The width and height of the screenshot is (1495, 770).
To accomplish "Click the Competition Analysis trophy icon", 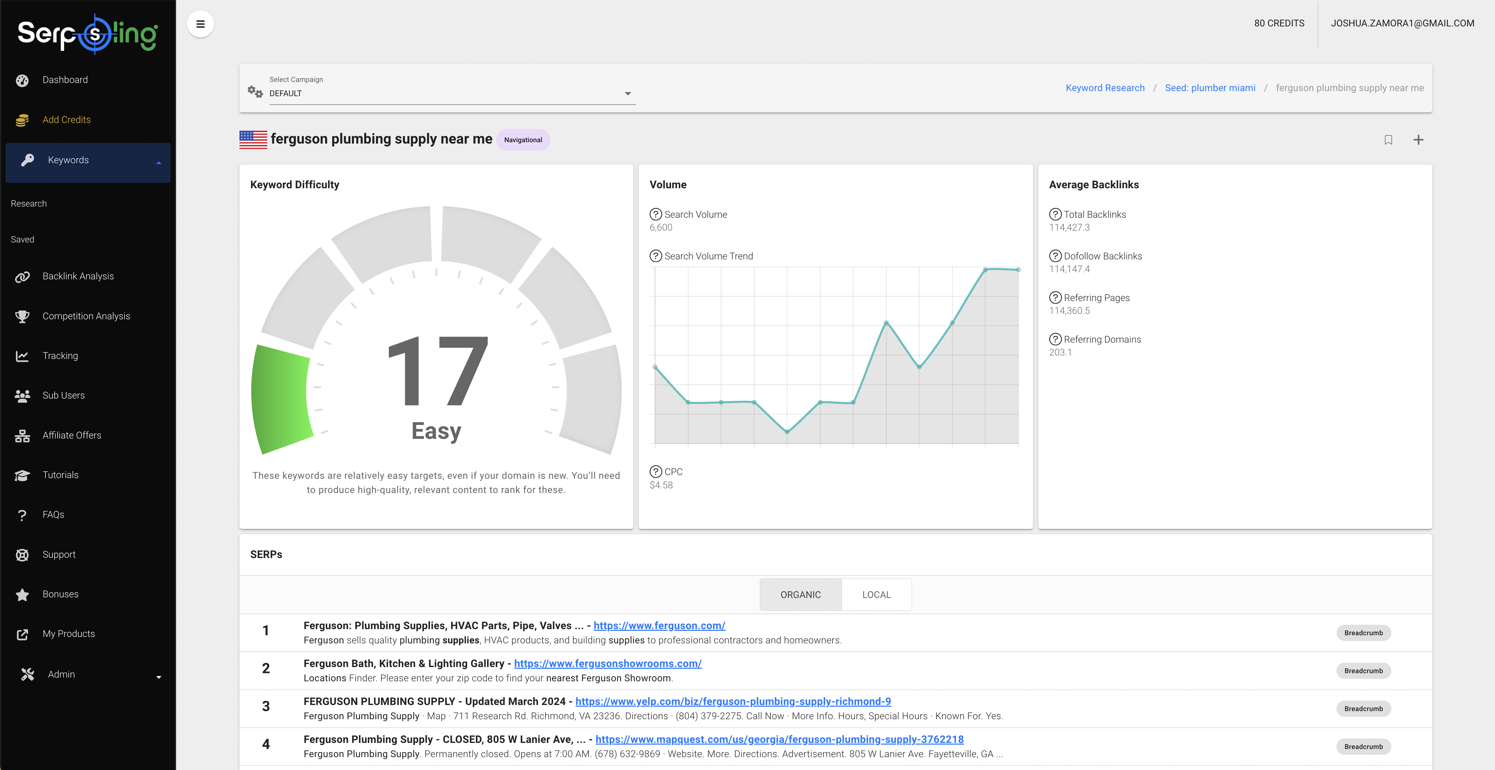I will coord(22,316).
